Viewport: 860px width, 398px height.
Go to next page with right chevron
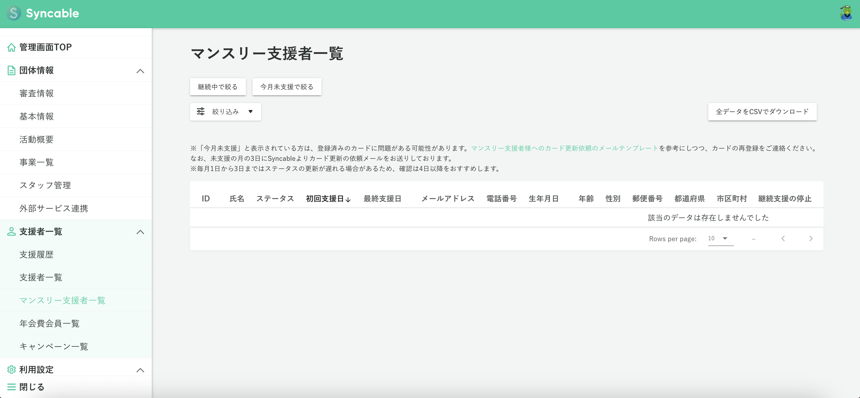[811, 239]
